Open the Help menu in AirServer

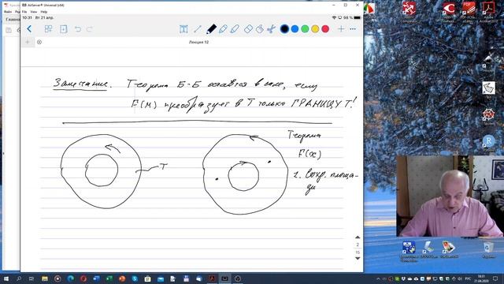[44, 12]
